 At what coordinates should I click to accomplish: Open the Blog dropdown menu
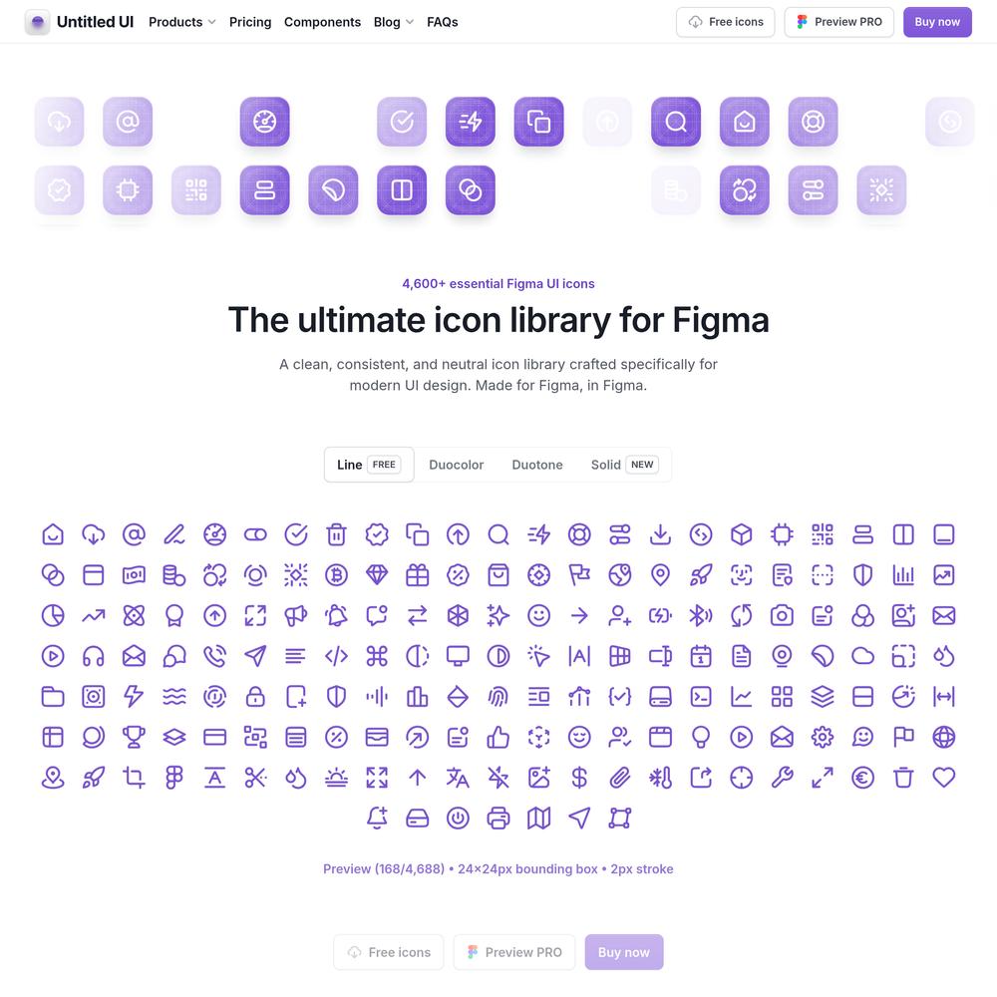click(x=394, y=22)
